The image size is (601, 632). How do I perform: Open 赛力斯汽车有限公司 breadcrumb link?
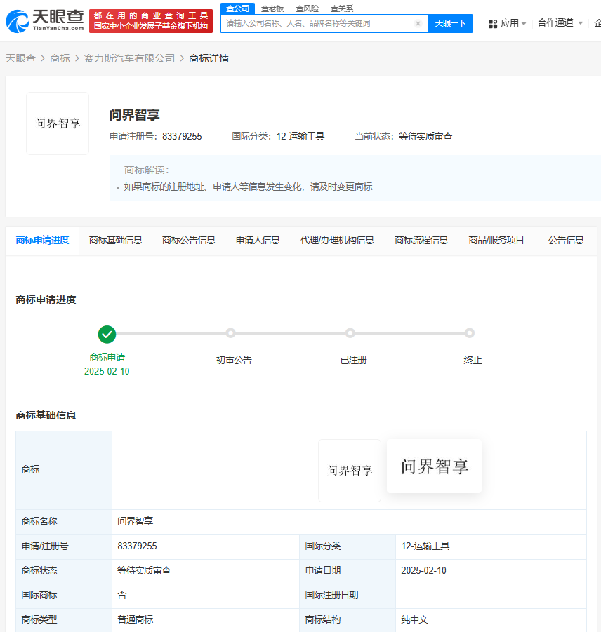[129, 58]
